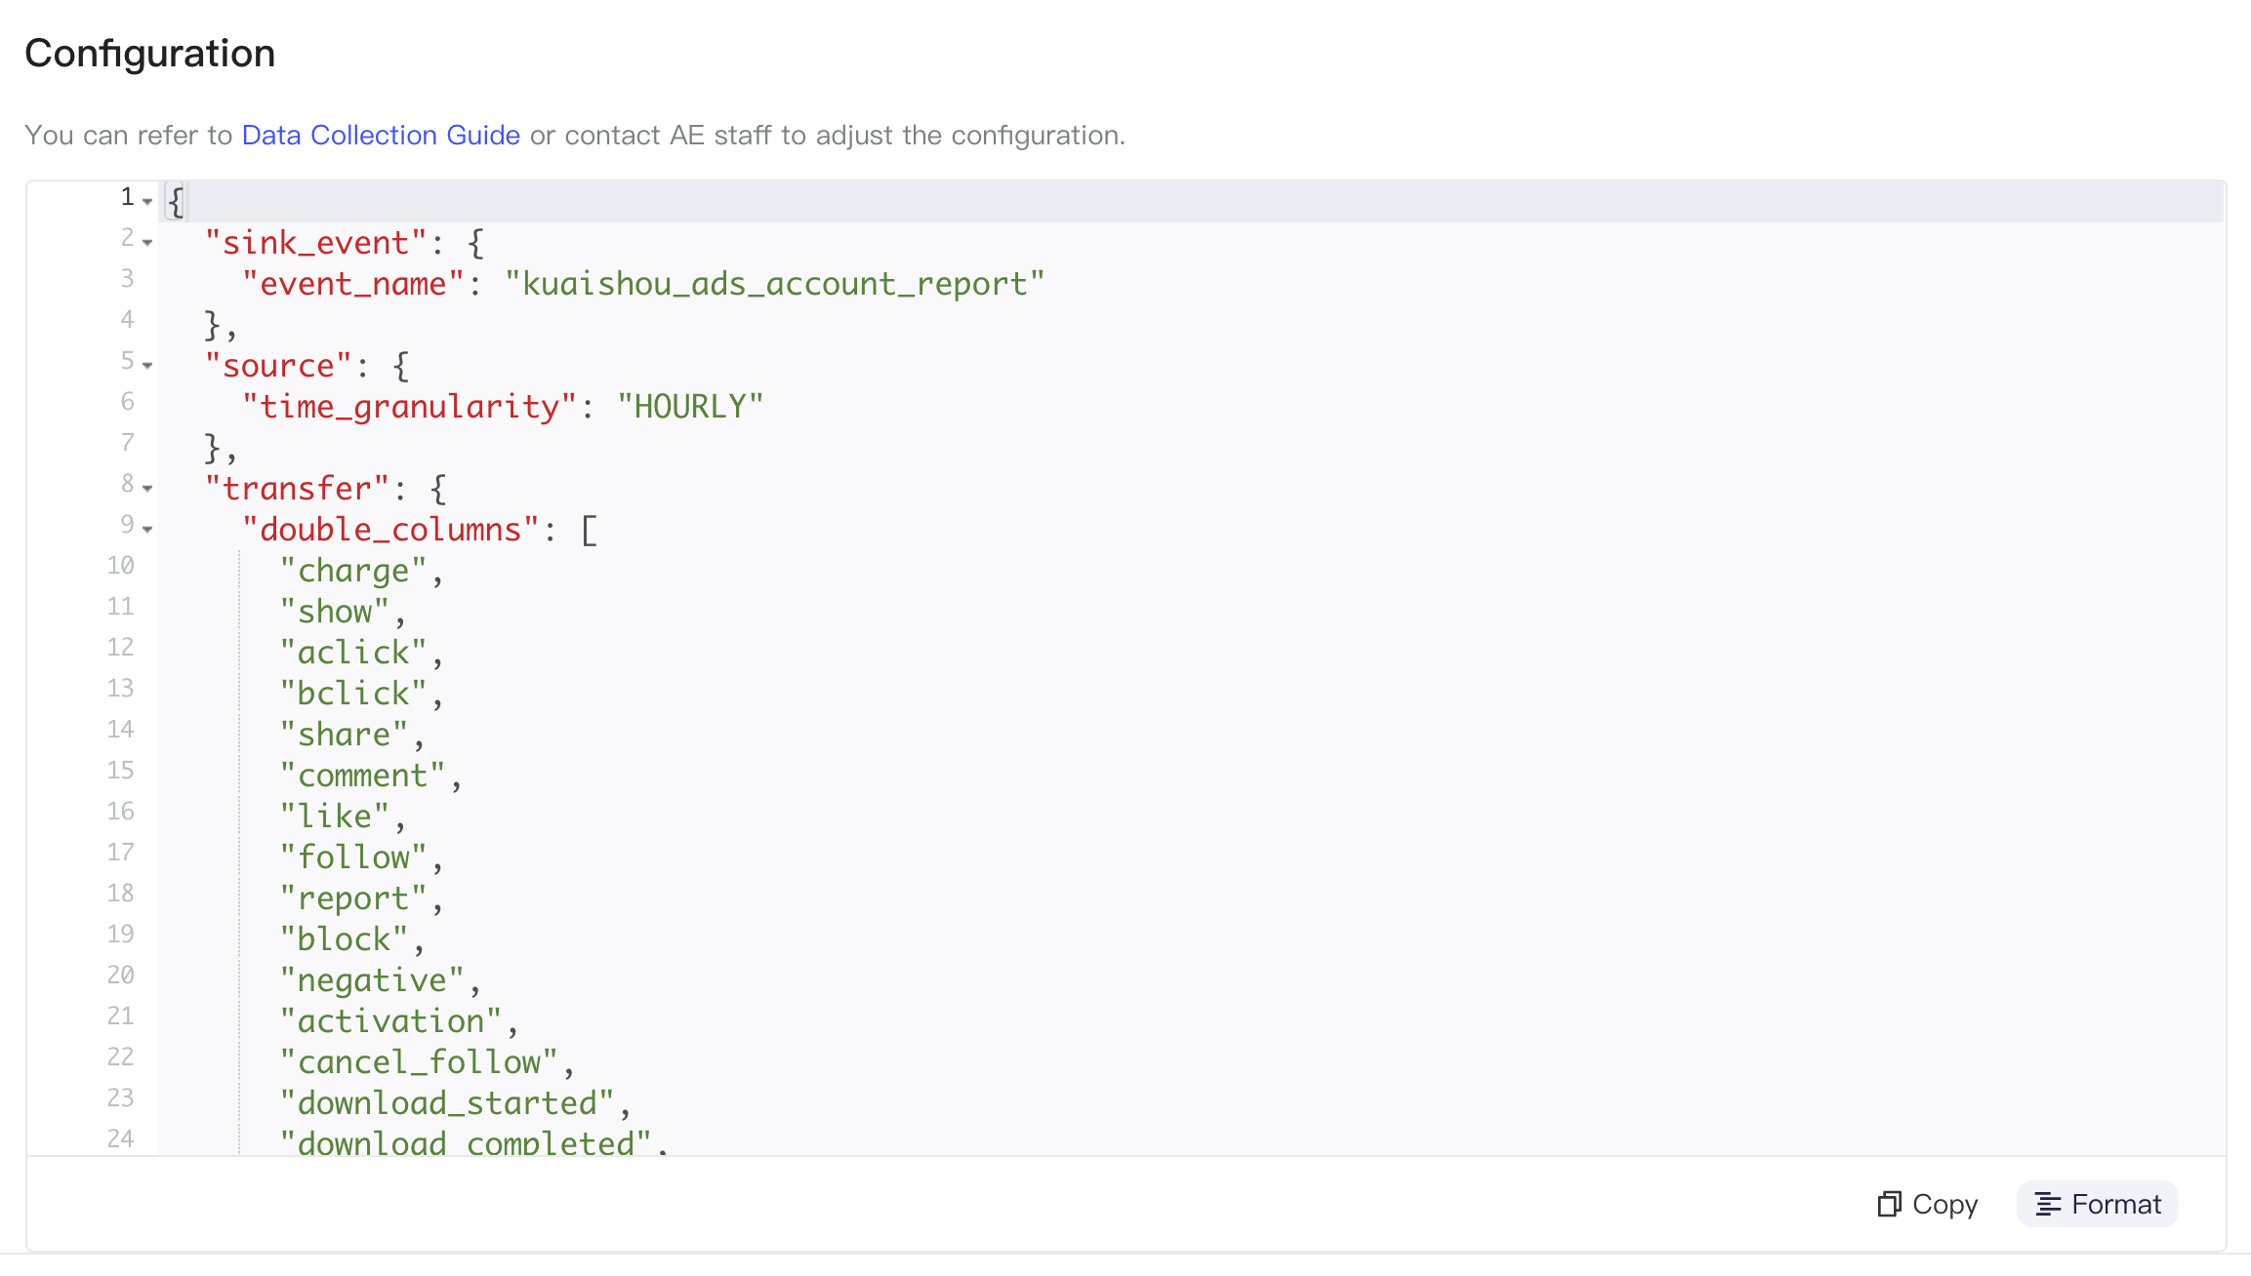The width and height of the screenshot is (2251, 1276).
Task: Click the "cancel_follow" entry
Action: [419, 1062]
